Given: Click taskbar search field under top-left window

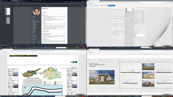Looking at the screenshot, I should pos(61,47).
